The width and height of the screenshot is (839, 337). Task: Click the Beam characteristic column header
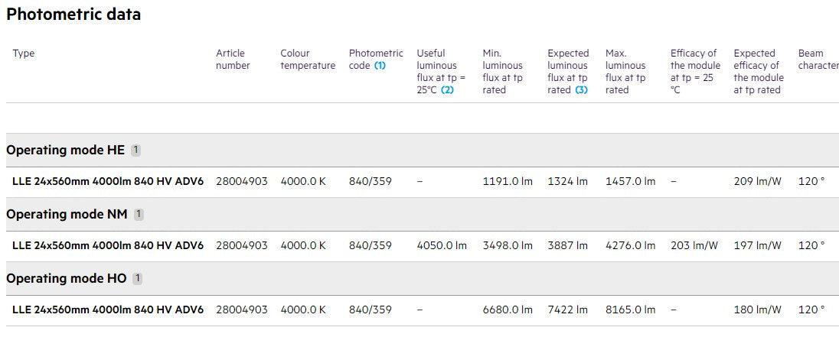click(818, 60)
